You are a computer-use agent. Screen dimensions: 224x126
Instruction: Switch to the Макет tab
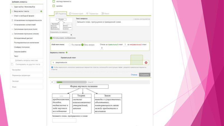(x=105, y=13)
